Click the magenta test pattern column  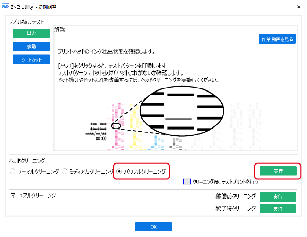[116, 126]
